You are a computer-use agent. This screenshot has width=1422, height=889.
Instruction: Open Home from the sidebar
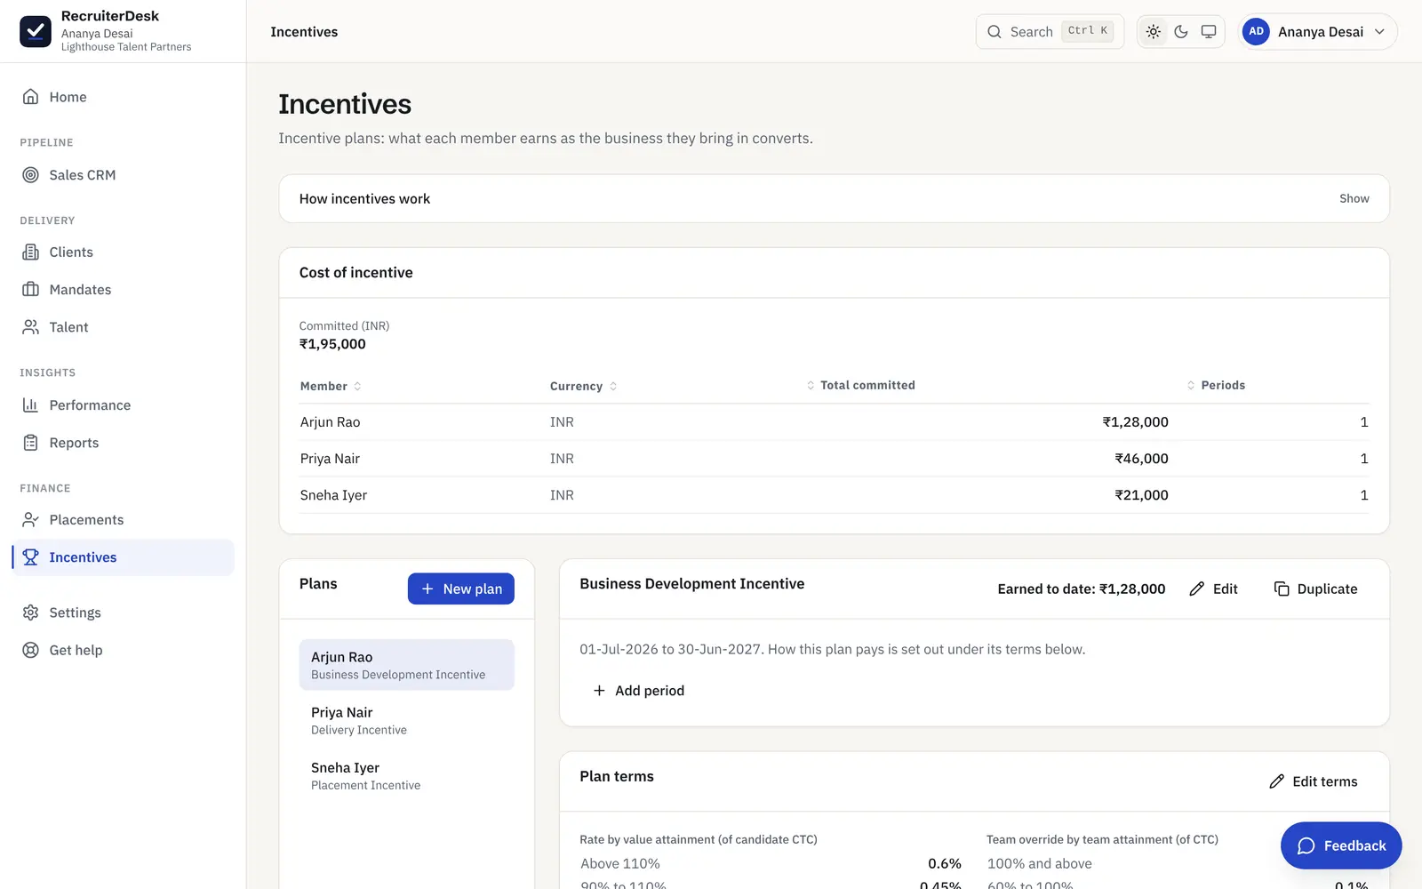[x=123, y=97]
